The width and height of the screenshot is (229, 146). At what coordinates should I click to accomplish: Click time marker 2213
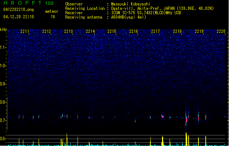coord(68,31)
